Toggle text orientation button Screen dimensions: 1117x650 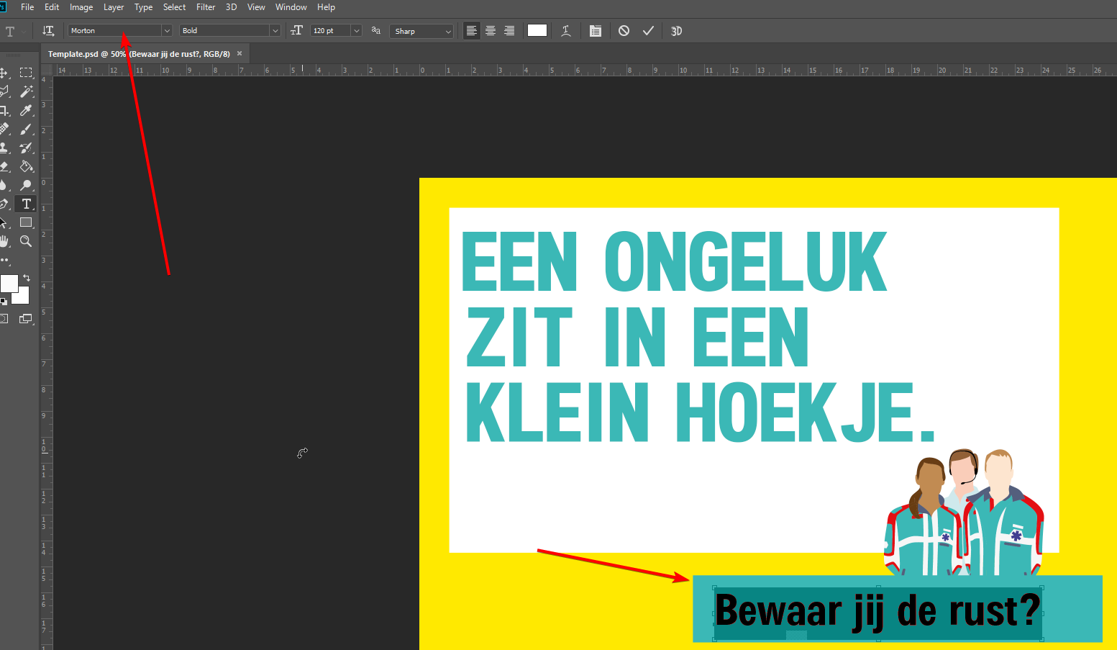[x=48, y=31]
